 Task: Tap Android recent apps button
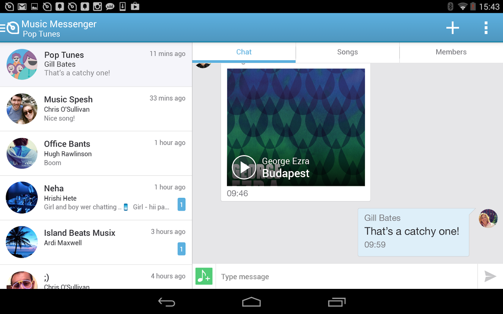337,302
